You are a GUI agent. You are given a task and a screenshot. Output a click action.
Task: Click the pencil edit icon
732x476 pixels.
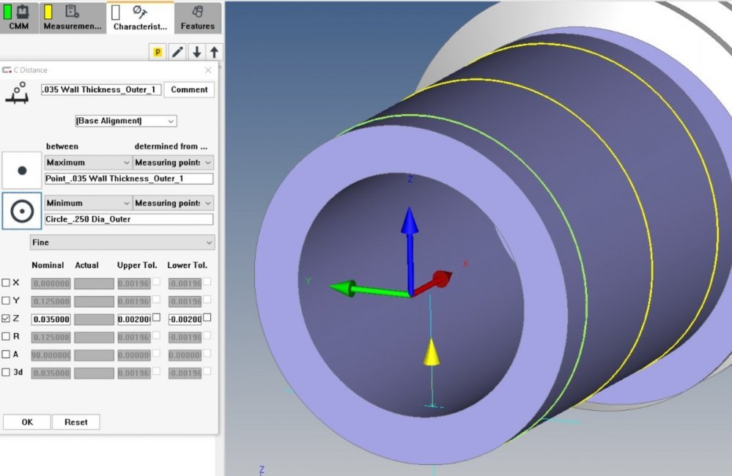[177, 52]
